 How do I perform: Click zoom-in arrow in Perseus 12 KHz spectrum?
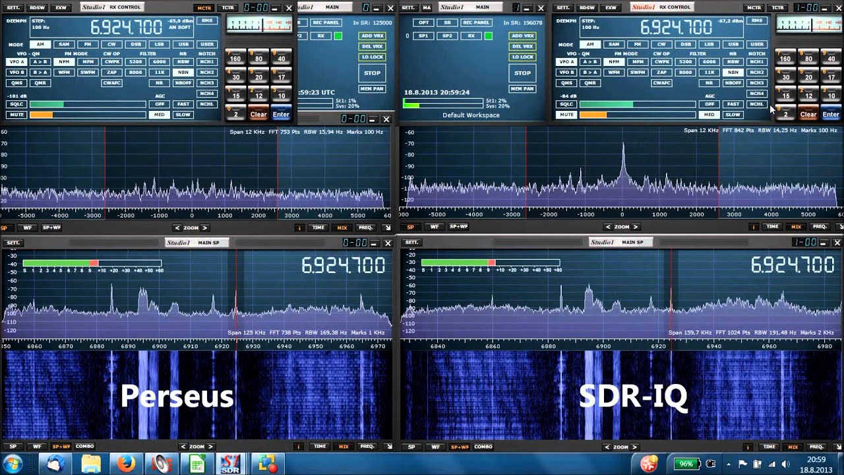[x=204, y=228]
